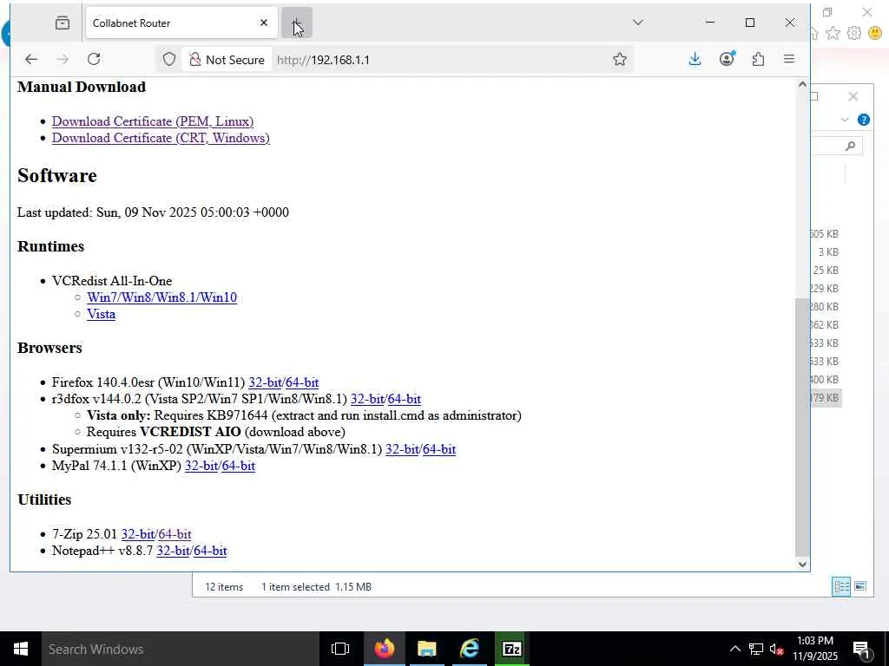Image resolution: width=889 pixels, height=666 pixels.
Task: Download Certificate PEM for Linux
Action: (x=153, y=121)
